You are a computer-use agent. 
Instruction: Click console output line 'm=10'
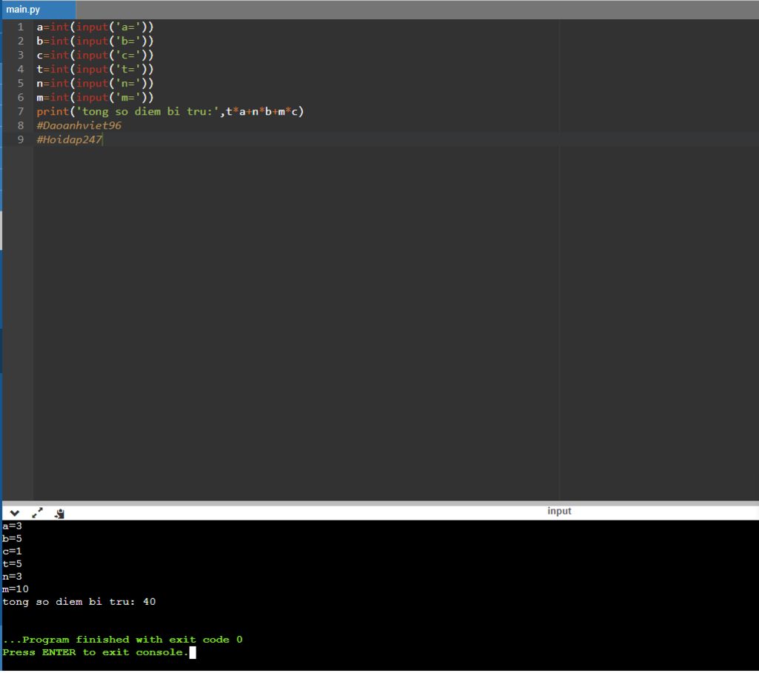[16, 589]
